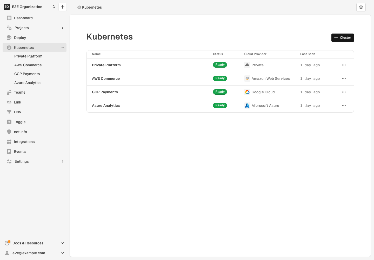
Task: Open Azure Analytics cluster row name
Action: (x=106, y=106)
